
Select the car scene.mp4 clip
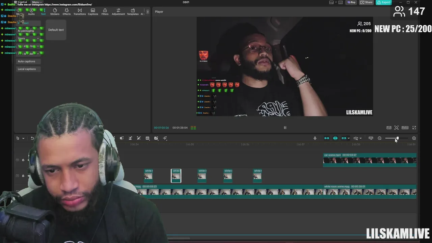pos(370,160)
